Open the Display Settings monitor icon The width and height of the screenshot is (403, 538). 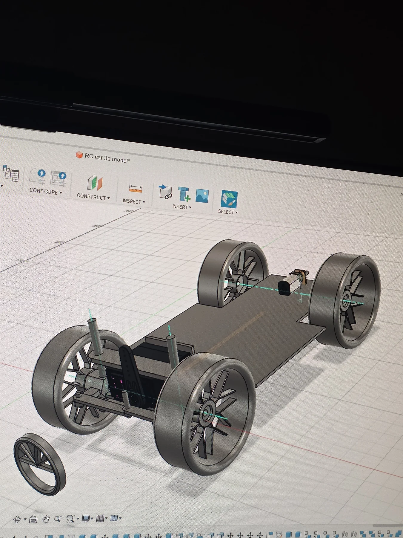(86, 518)
